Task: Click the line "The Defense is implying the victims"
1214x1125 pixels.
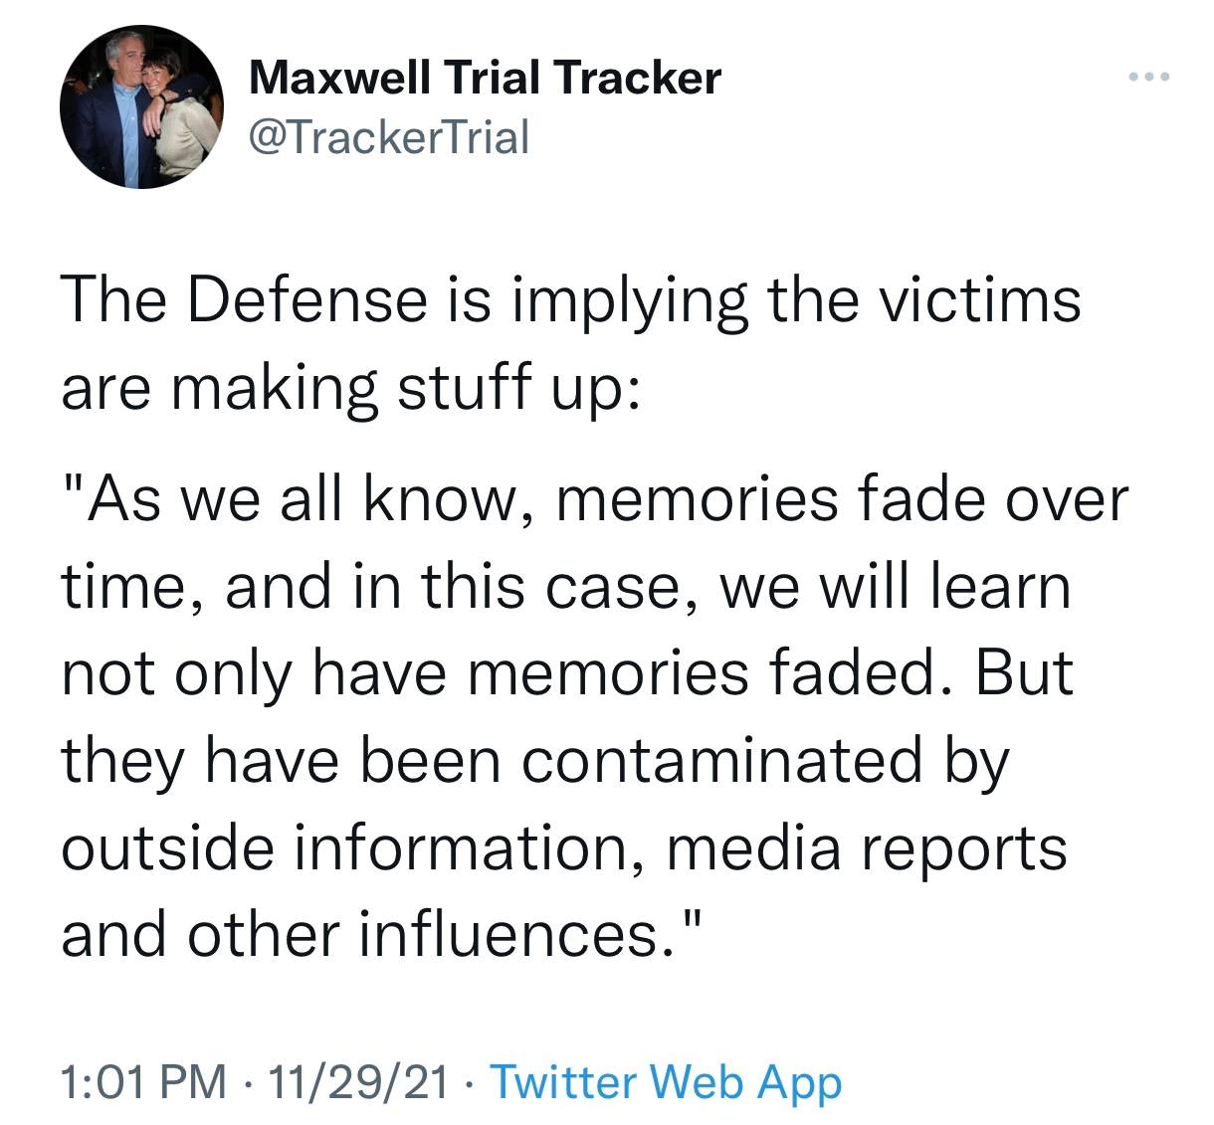Action: (x=571, y=299)
